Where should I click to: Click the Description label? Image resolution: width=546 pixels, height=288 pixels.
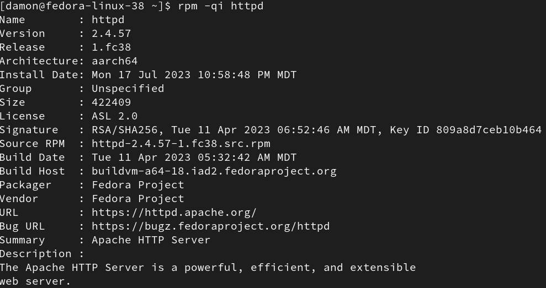[x=36, y=254]
